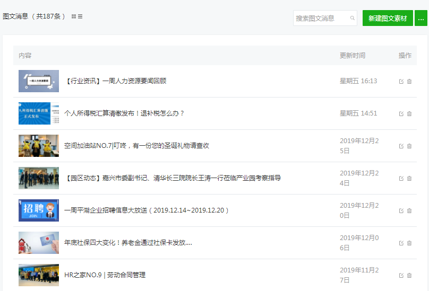Edit the 空间加油站NO.7 article
Screen dimensions: 429x291
coord(401,146)
